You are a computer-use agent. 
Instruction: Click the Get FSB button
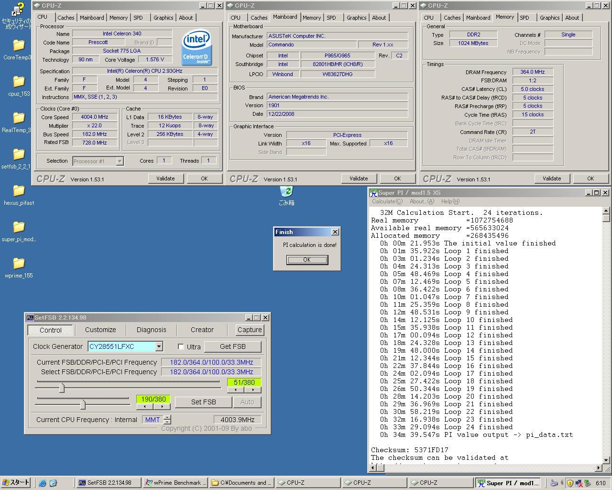pyautogui.click(x=233, y=346)
